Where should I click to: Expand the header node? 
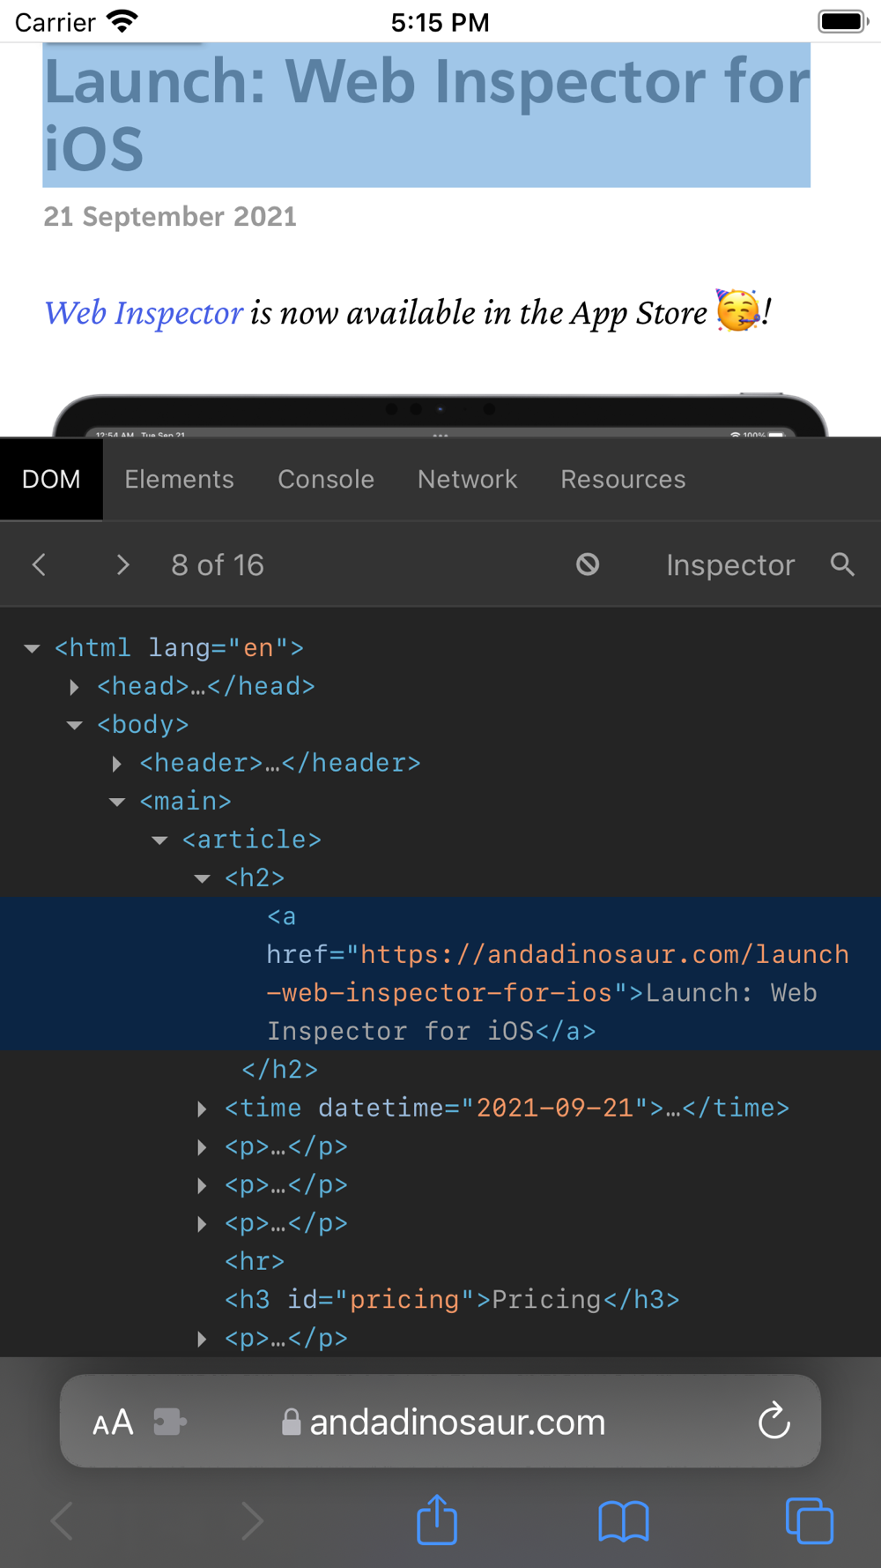pyautogui.click(x=117, y=764)
